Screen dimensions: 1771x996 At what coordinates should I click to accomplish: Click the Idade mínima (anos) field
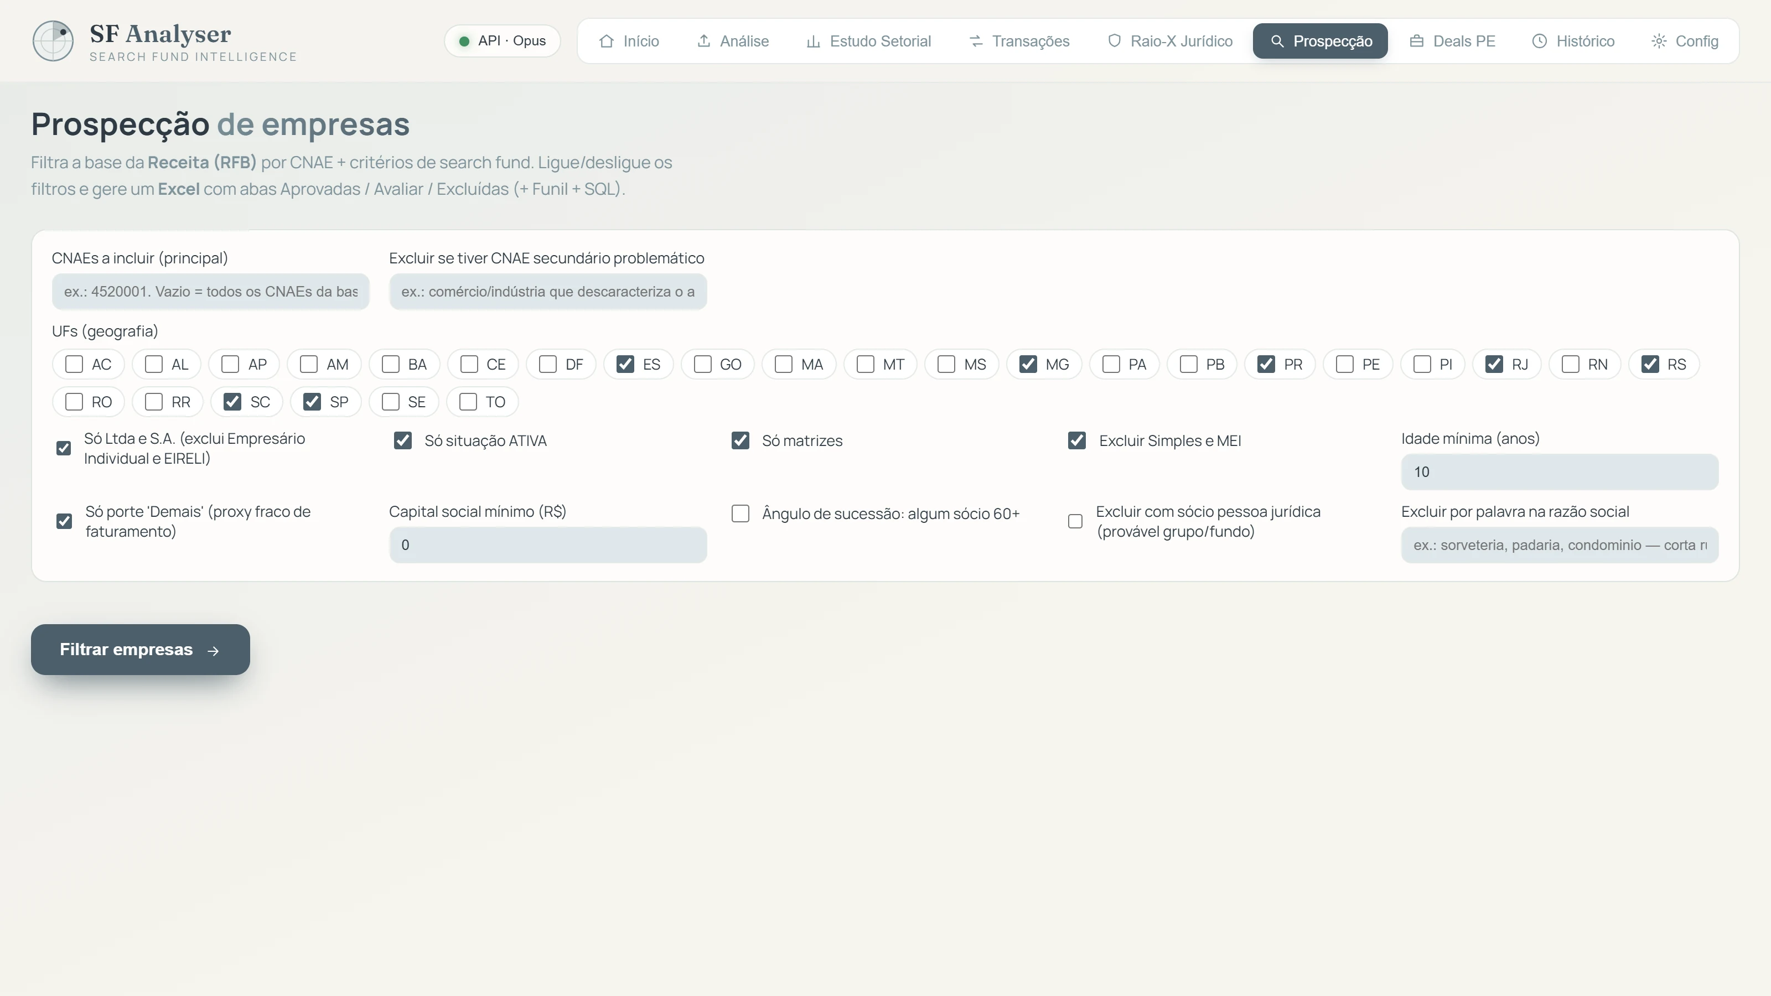pos(1560,472)
